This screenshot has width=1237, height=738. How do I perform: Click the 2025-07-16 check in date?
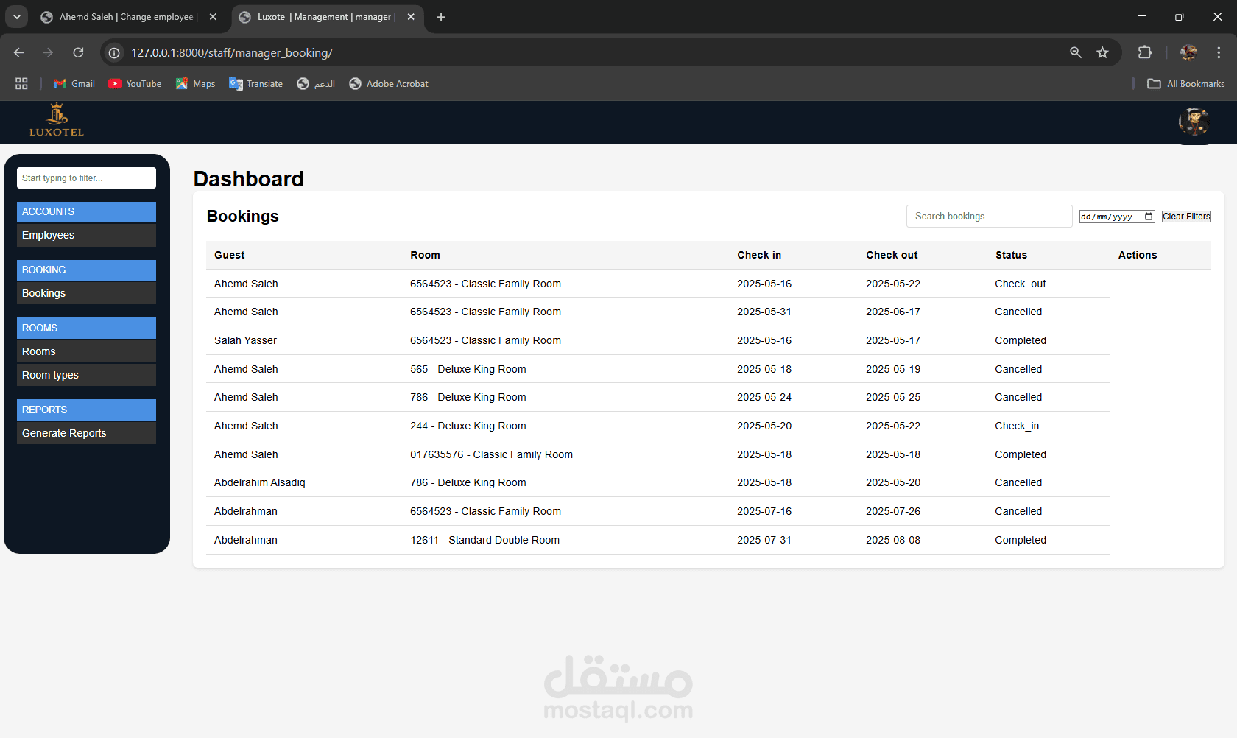click(764, 512)
